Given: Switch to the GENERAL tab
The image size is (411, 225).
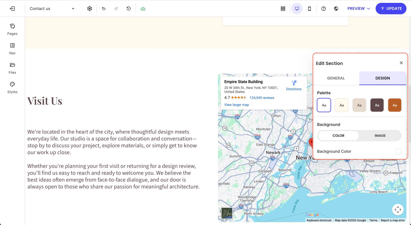Looking at the screenshot, I should pos(336,78).
